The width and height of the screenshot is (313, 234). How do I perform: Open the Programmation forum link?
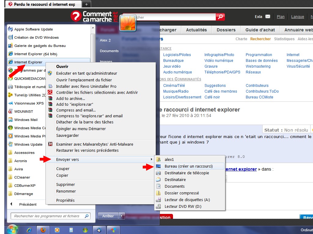click(x=259, y=55)
